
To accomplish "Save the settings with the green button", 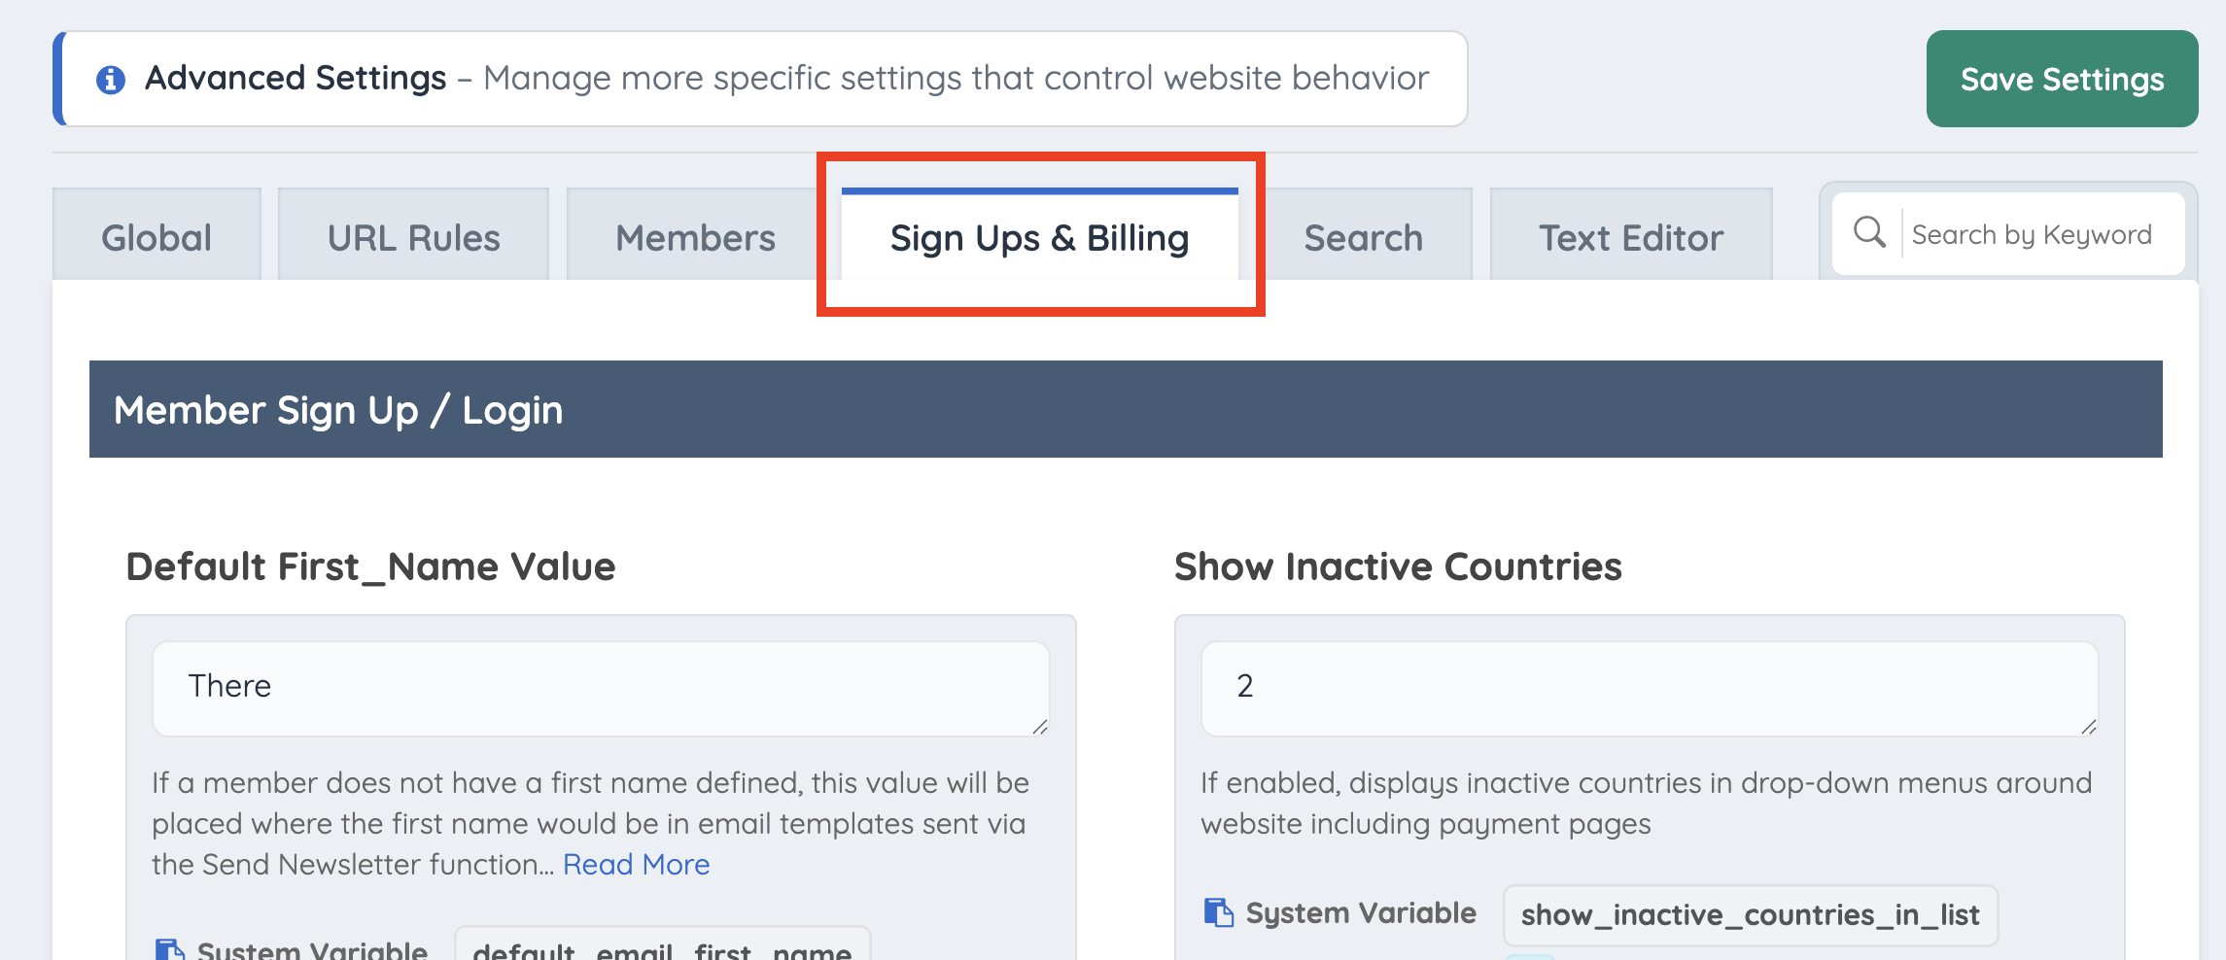I will pos(2062,79).
